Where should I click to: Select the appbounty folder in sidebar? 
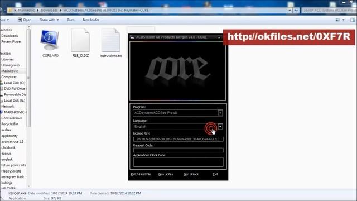(9, 136)
